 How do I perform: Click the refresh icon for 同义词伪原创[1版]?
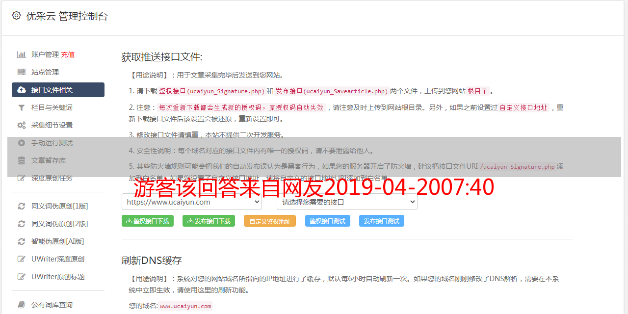[22, 206]
